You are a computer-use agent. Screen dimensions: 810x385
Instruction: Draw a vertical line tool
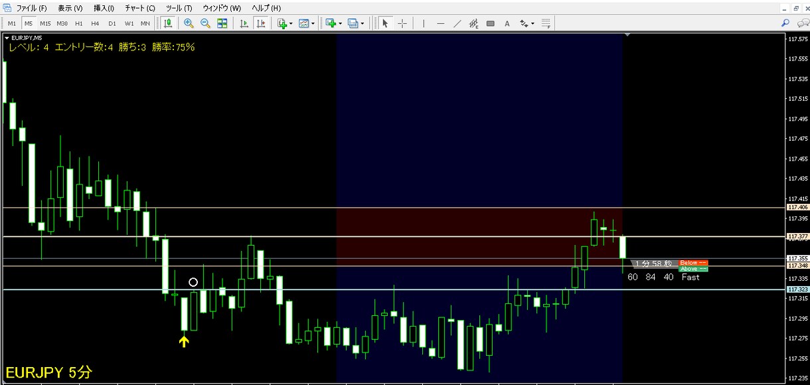(x=423, y=23)
